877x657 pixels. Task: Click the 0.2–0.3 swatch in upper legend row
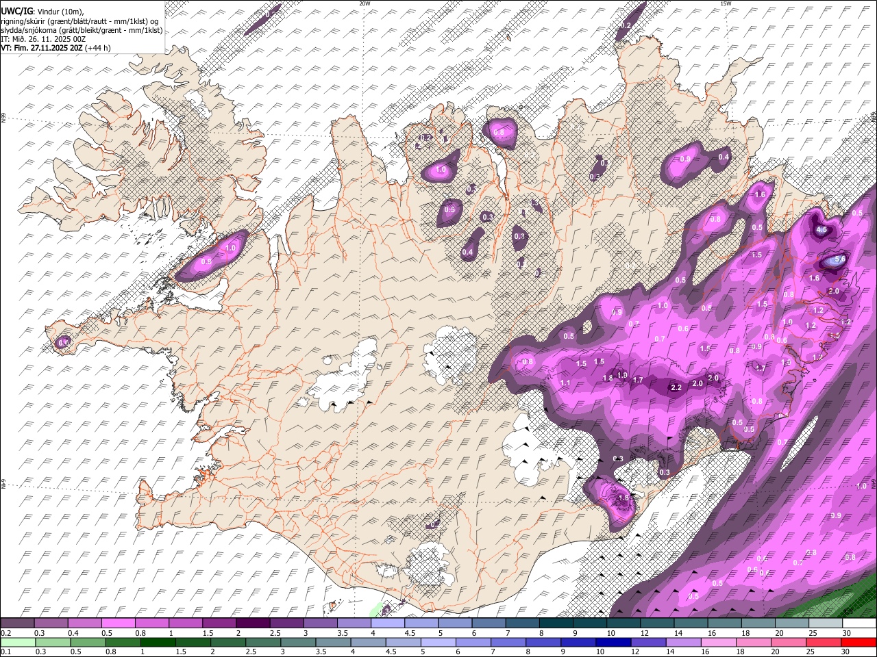pyautogui.click(x=17, y=623)
